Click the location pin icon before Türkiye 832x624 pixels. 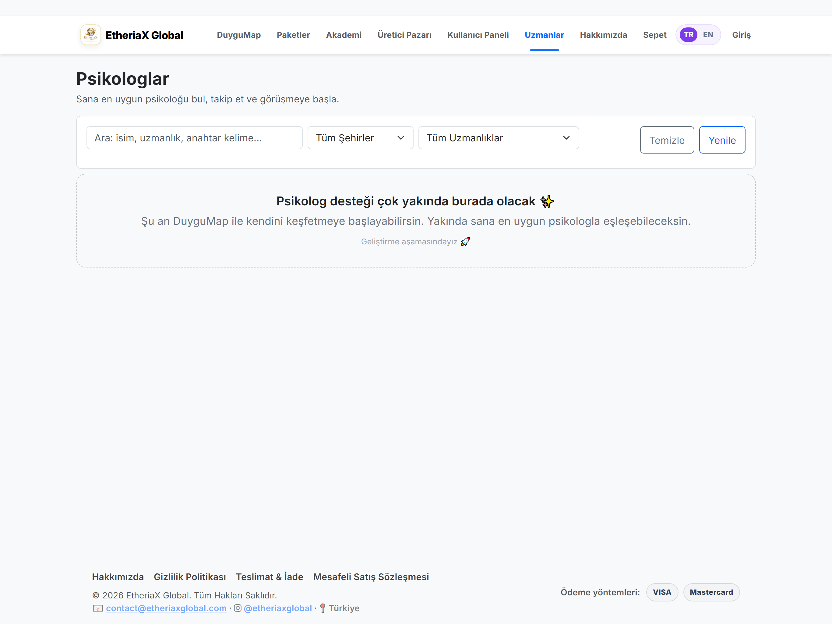322,608
